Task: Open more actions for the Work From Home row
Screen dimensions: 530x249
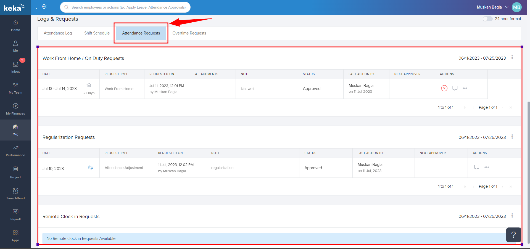Action: point(465,88)
